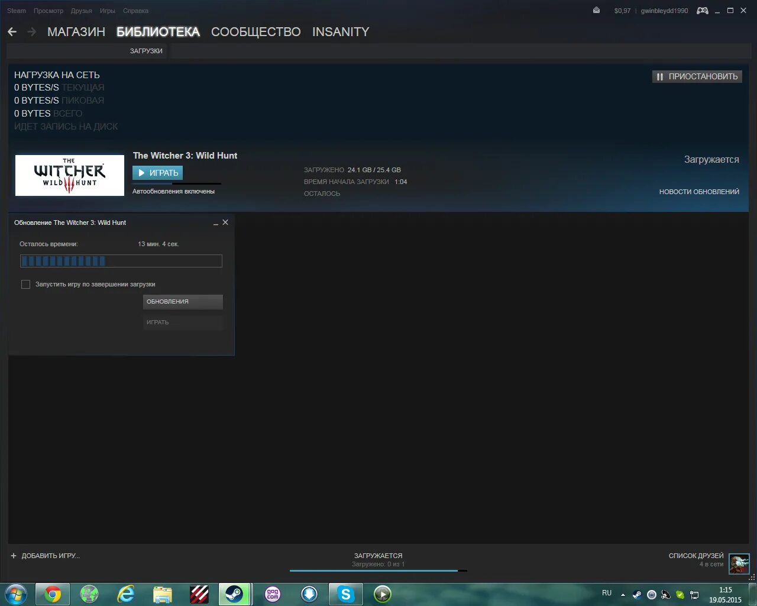Pause downloads with ПРИОСТАНОВИТЬ button
Viewport: 757px width, 606px height.
697,76
